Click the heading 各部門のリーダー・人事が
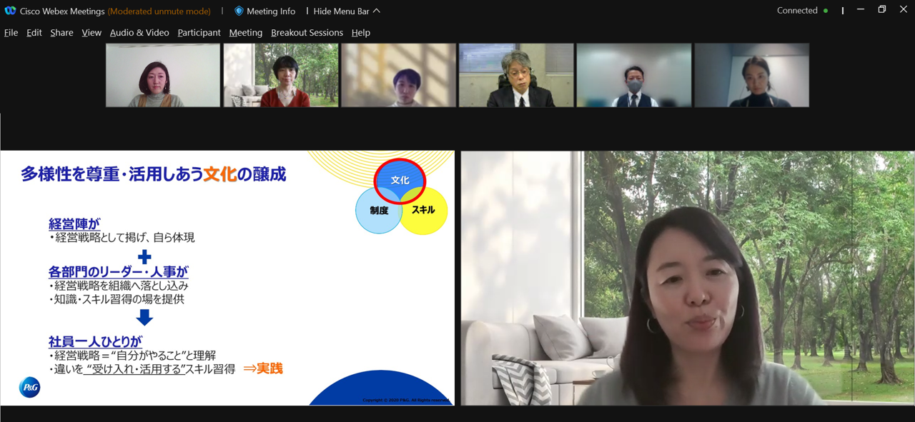Screen dimensions: 915x422 (119, 271)
